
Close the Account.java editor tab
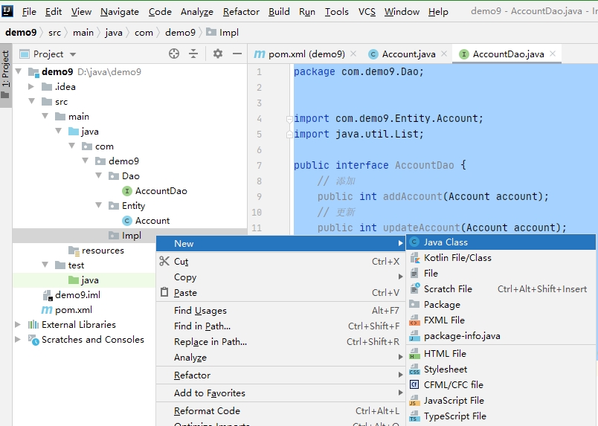click(444, 54)
